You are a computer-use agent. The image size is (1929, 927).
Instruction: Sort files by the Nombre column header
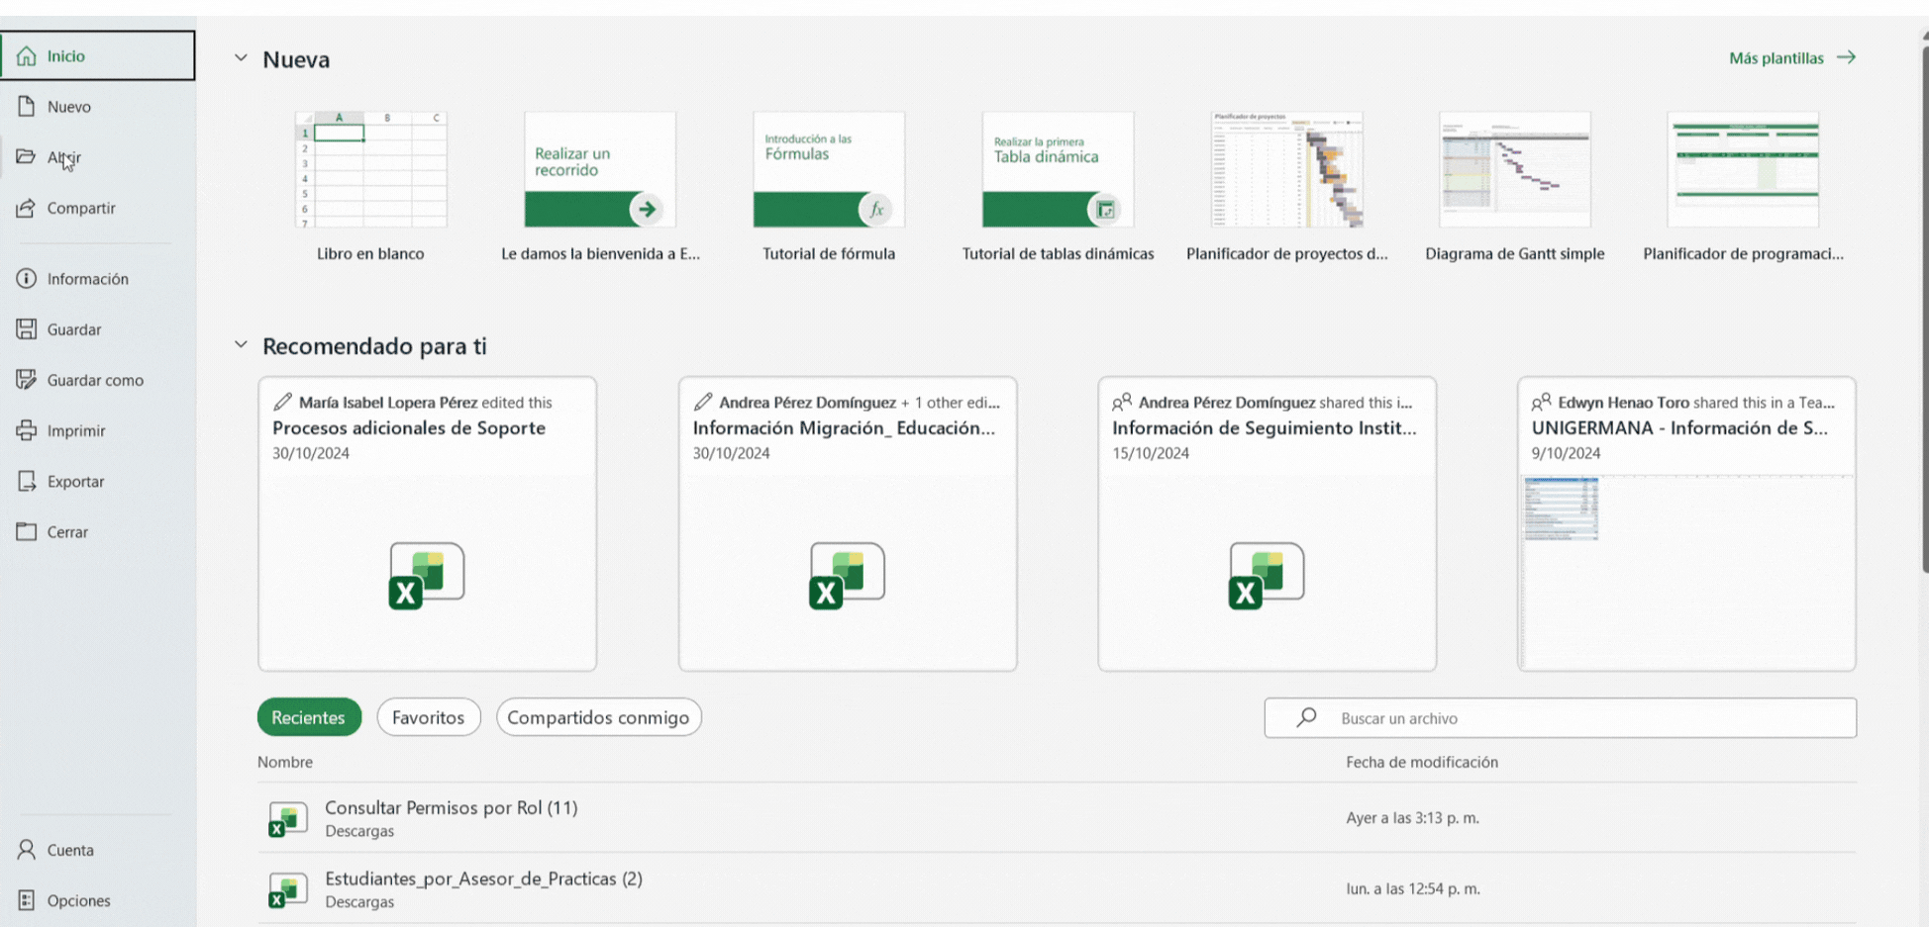[285, 762]
